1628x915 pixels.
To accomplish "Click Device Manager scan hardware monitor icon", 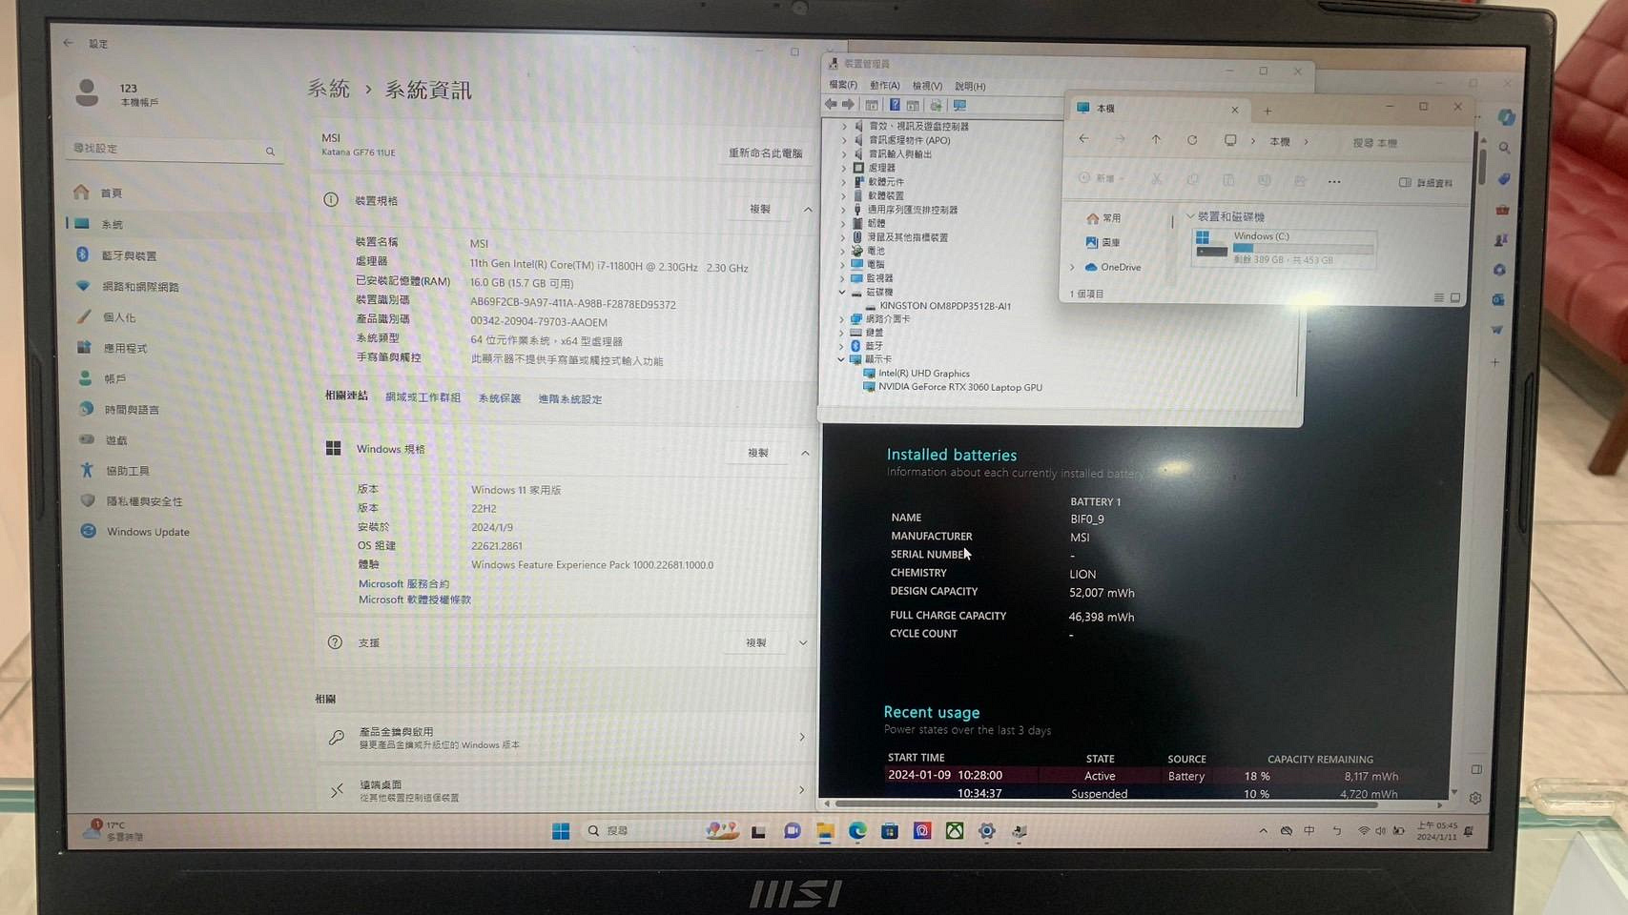I will click(959, 105).
